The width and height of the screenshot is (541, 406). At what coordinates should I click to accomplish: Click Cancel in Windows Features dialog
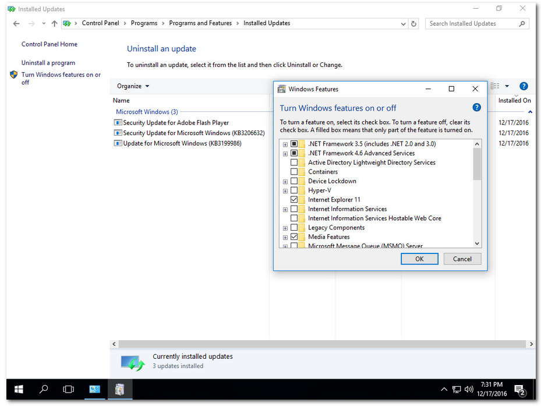462,259
